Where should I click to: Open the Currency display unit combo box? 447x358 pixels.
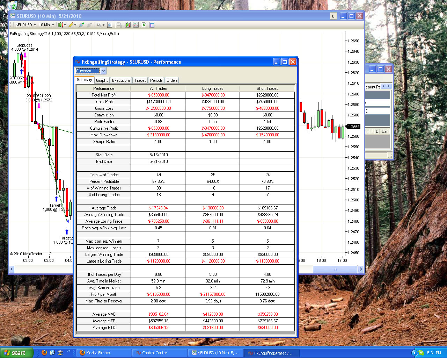90,71
